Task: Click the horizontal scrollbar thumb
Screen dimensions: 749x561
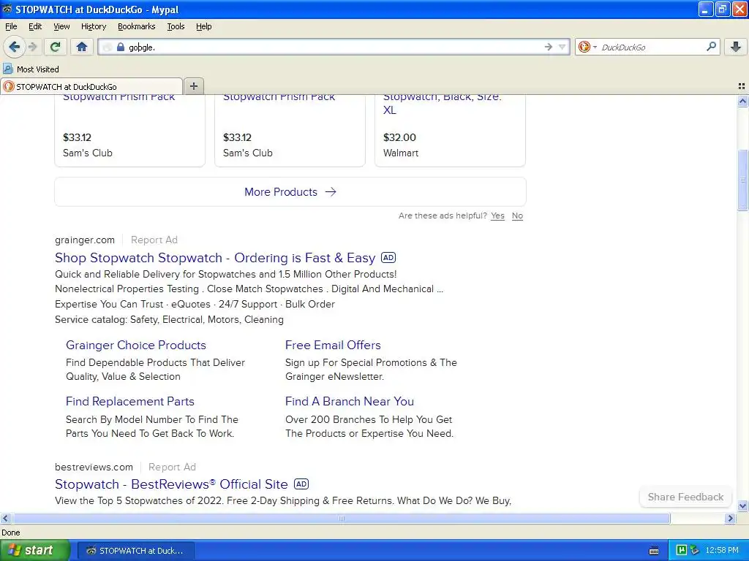Action: point(341,518)
